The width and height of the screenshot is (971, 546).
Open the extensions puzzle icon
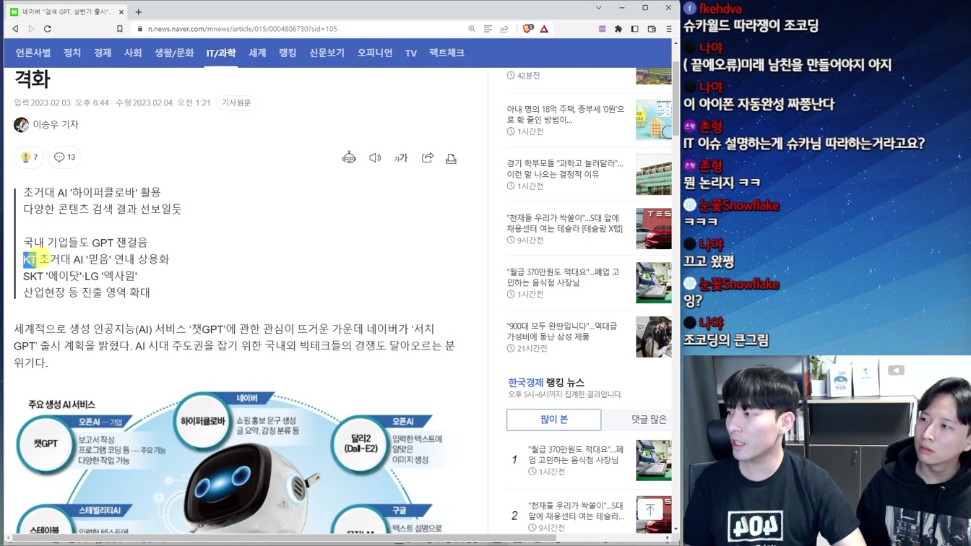pos(618,29)
